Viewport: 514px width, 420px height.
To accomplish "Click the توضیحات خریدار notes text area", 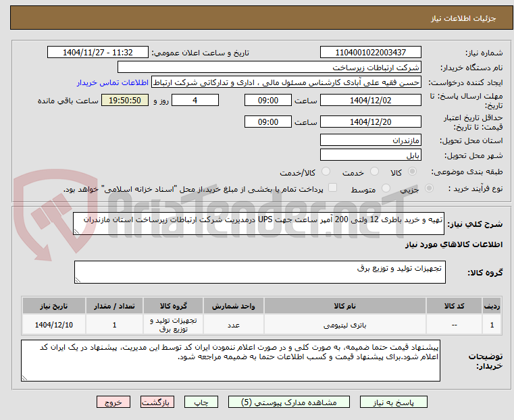I will coord(230,361).
